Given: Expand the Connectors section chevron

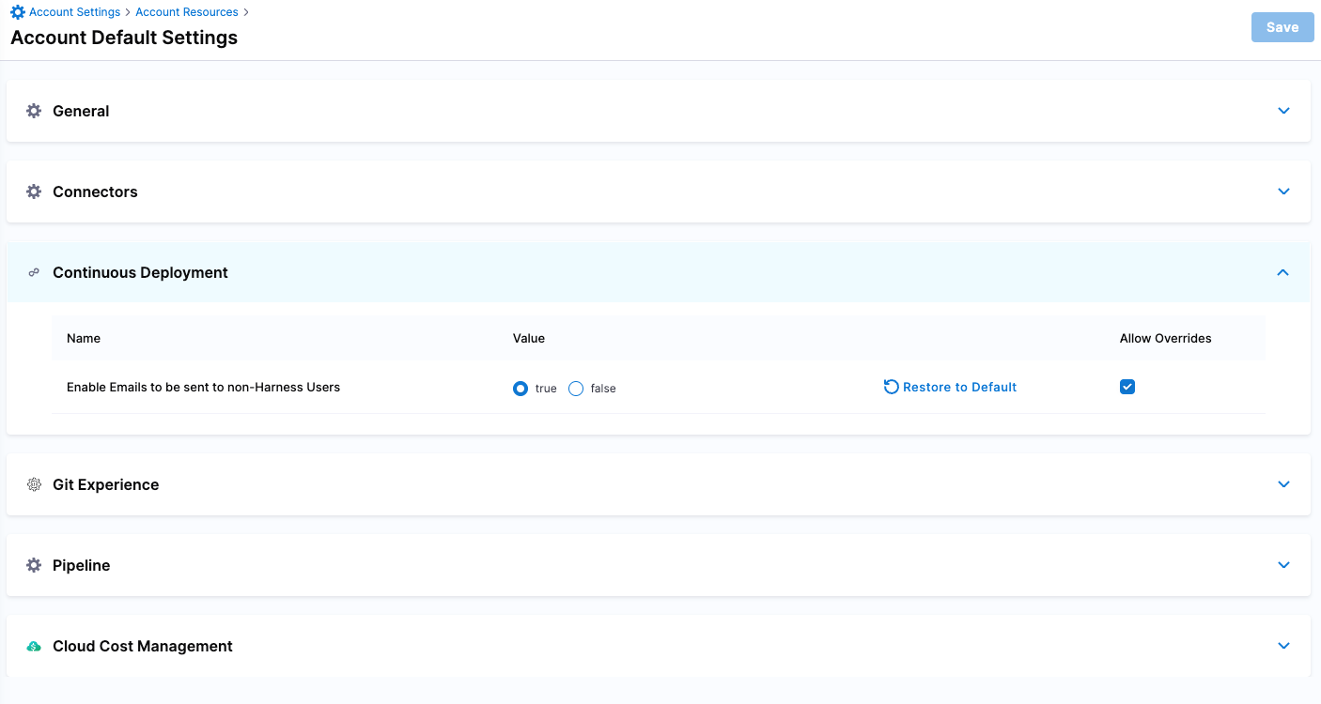Looking at the screenshot, I should [x=1283, y=191].
